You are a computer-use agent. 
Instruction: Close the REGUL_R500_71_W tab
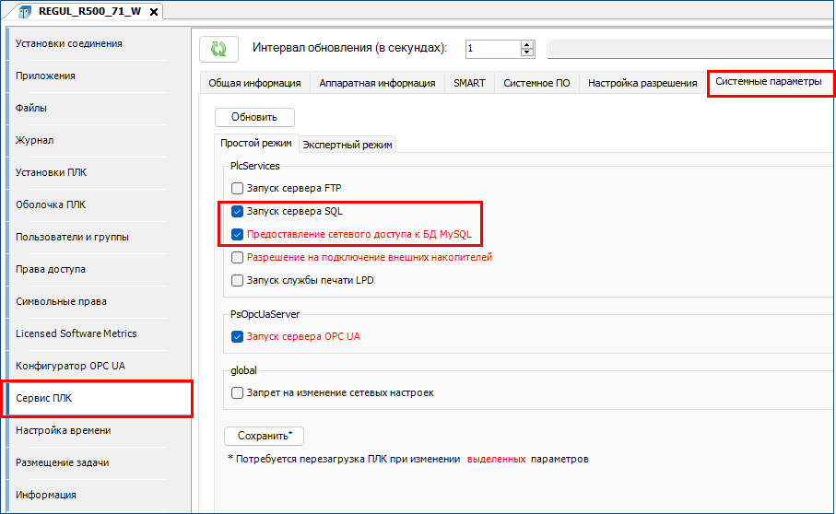pyautogui.click(x=153, y=11)
